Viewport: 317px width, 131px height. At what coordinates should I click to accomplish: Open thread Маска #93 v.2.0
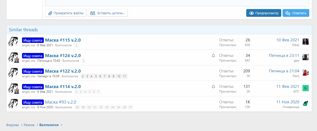(x=61, y=102)
